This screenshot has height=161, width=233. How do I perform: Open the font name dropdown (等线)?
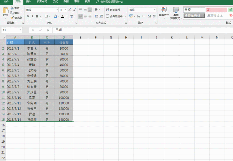click(57, 10)
